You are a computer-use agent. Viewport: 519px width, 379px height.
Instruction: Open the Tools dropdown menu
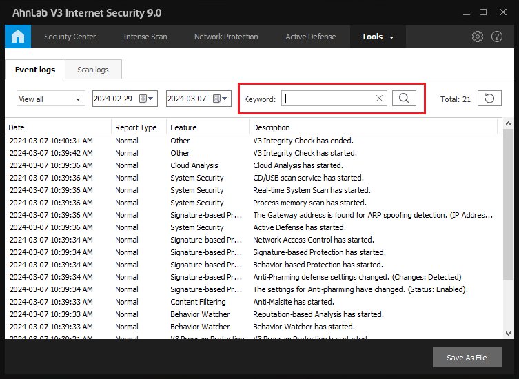(x=378, y=37)
